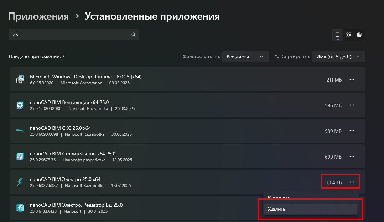384x222 pixels.
Task: Switch to list view layout icon
Action: coord(338,35)
